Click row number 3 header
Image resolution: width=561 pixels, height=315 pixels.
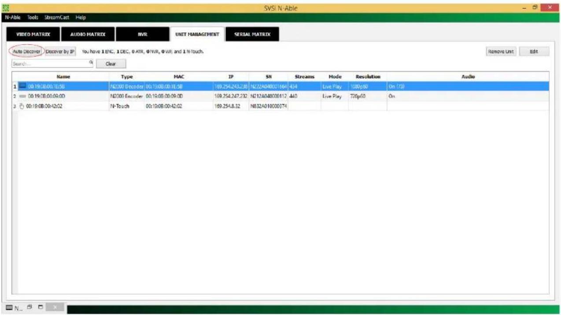click(15, 106)
